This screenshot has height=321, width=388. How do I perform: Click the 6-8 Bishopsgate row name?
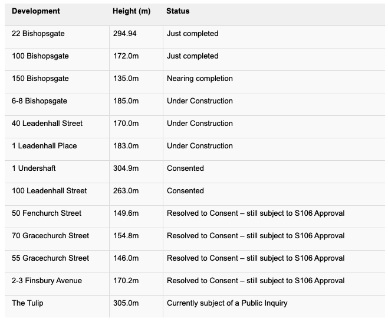coord(40,101)
